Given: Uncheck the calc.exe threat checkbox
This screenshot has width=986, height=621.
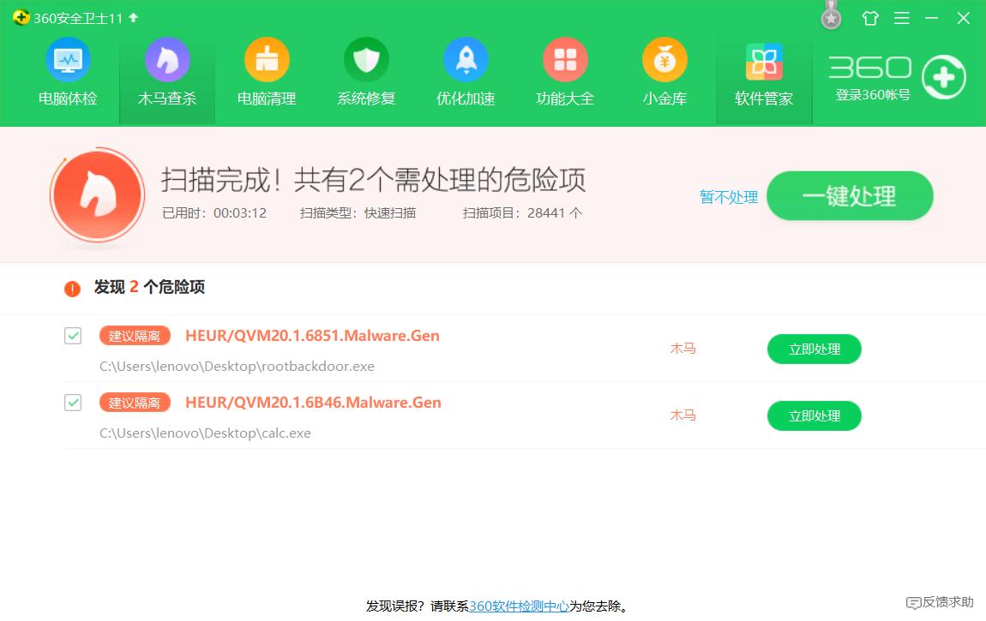Looking at the screenshot, I should click(72, 403).
